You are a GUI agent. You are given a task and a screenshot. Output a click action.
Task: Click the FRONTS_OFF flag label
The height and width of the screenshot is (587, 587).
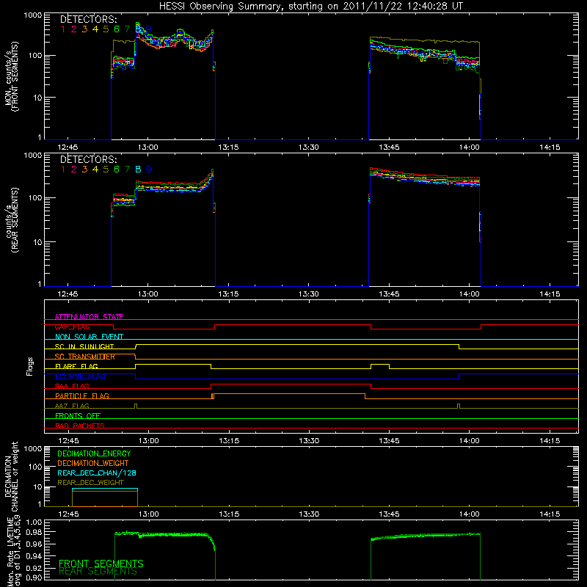click(x=78, y=416)
